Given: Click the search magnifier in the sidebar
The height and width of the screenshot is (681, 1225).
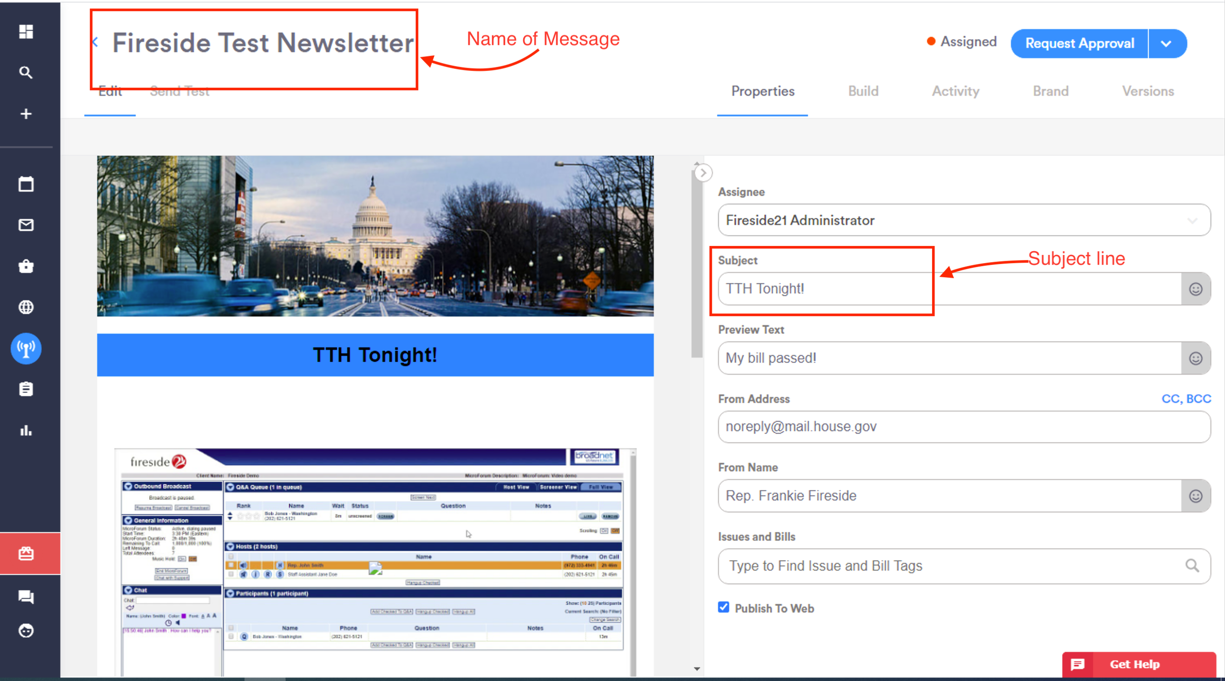Looking at the screenshot, I should [x=26, y=72].
